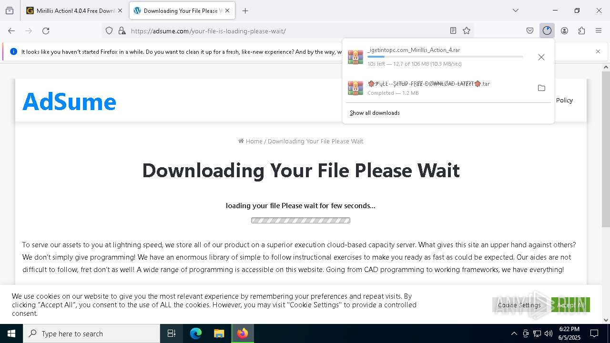Open the extensions menu

tap(581, 31)
